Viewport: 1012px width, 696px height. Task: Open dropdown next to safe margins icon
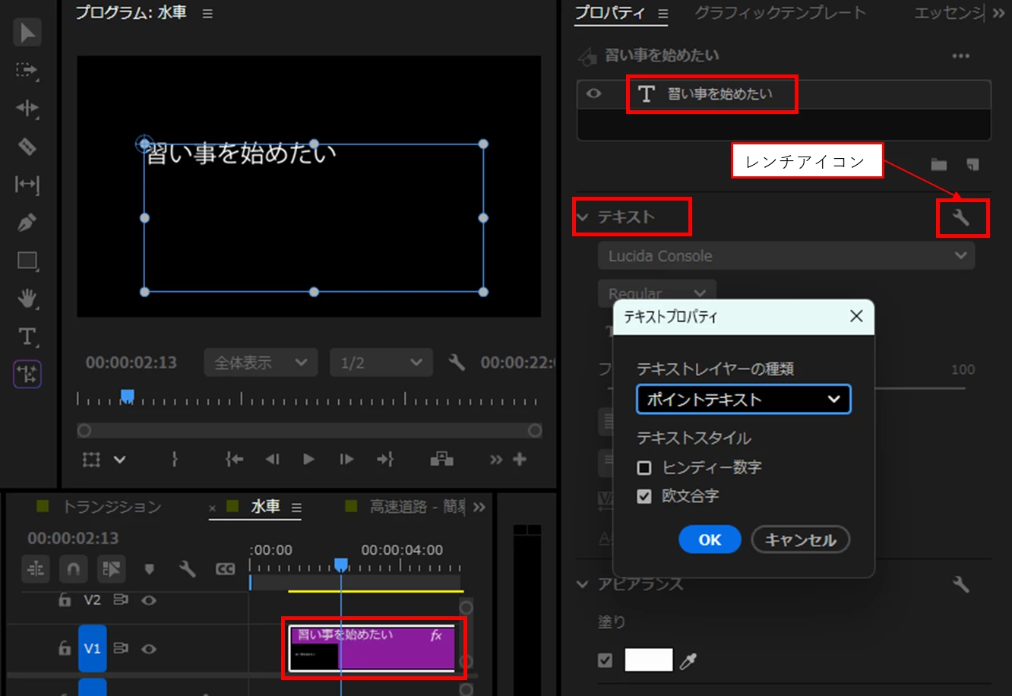click(119, 460)
